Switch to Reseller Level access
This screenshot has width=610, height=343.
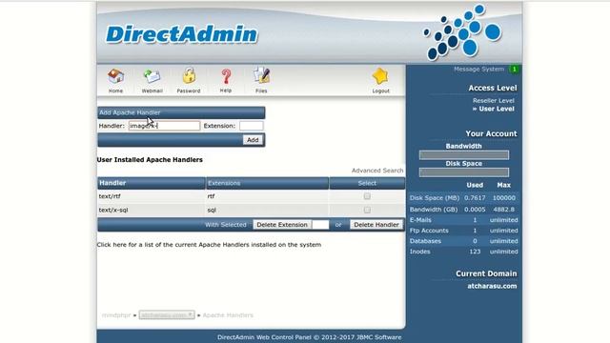coord(494,101)
